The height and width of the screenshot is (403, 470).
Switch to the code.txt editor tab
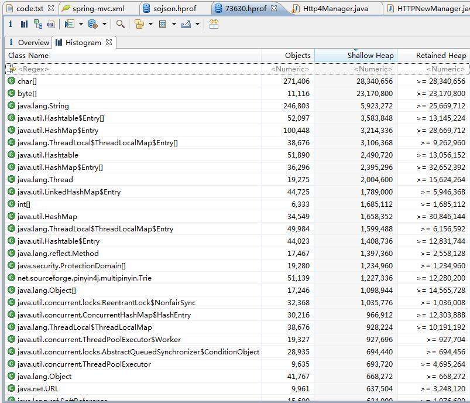[x=30, y=8]
